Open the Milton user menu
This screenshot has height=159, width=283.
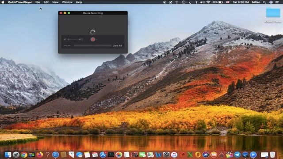click(x=256, y=2)
